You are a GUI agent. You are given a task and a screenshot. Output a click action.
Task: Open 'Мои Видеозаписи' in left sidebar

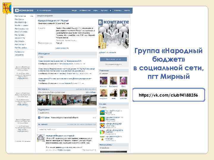coord(21,25)
